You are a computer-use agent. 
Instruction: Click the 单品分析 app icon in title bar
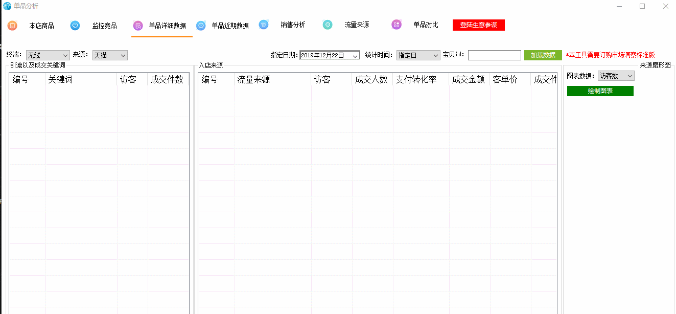pos(7,6)
